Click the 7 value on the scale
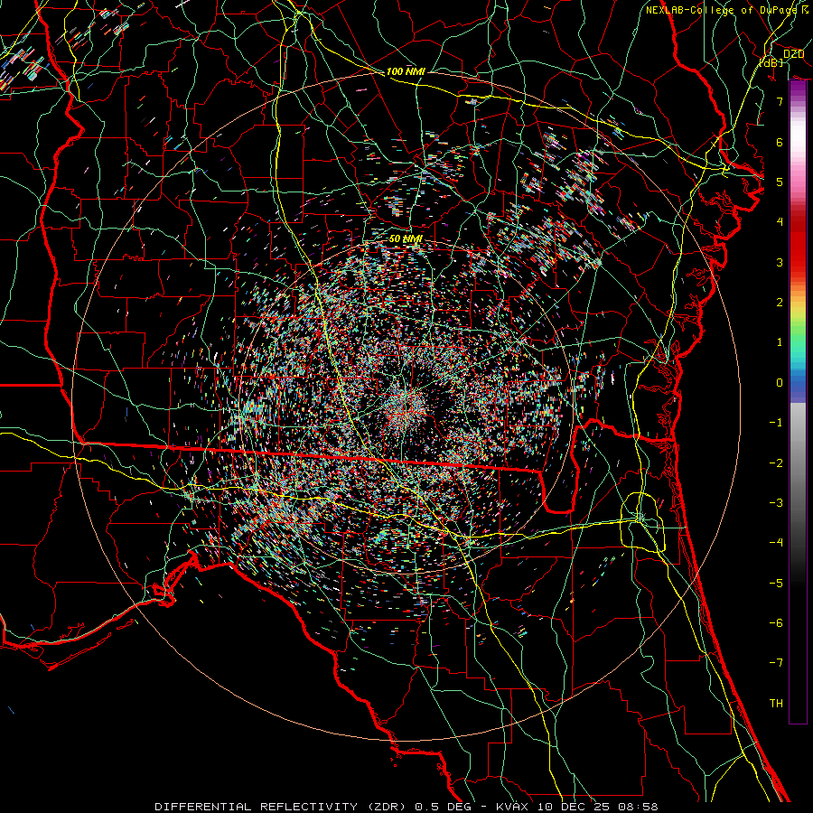This screenshot has width=813, height=813. pyautogui.click(x=780, y=101)
